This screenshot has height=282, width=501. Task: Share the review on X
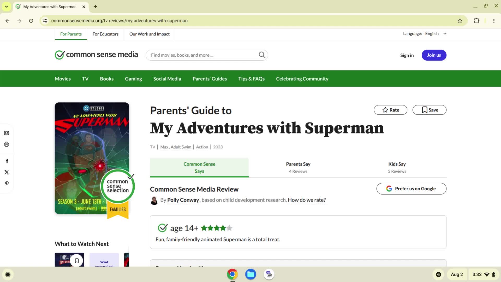pyautogui.click(x=7, y=172)
